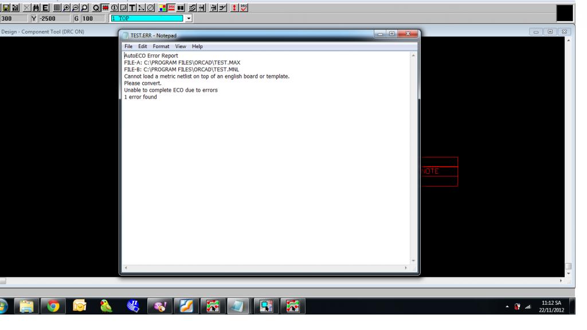
Task: Minimize the Design child window
Action: coord(536,32)
